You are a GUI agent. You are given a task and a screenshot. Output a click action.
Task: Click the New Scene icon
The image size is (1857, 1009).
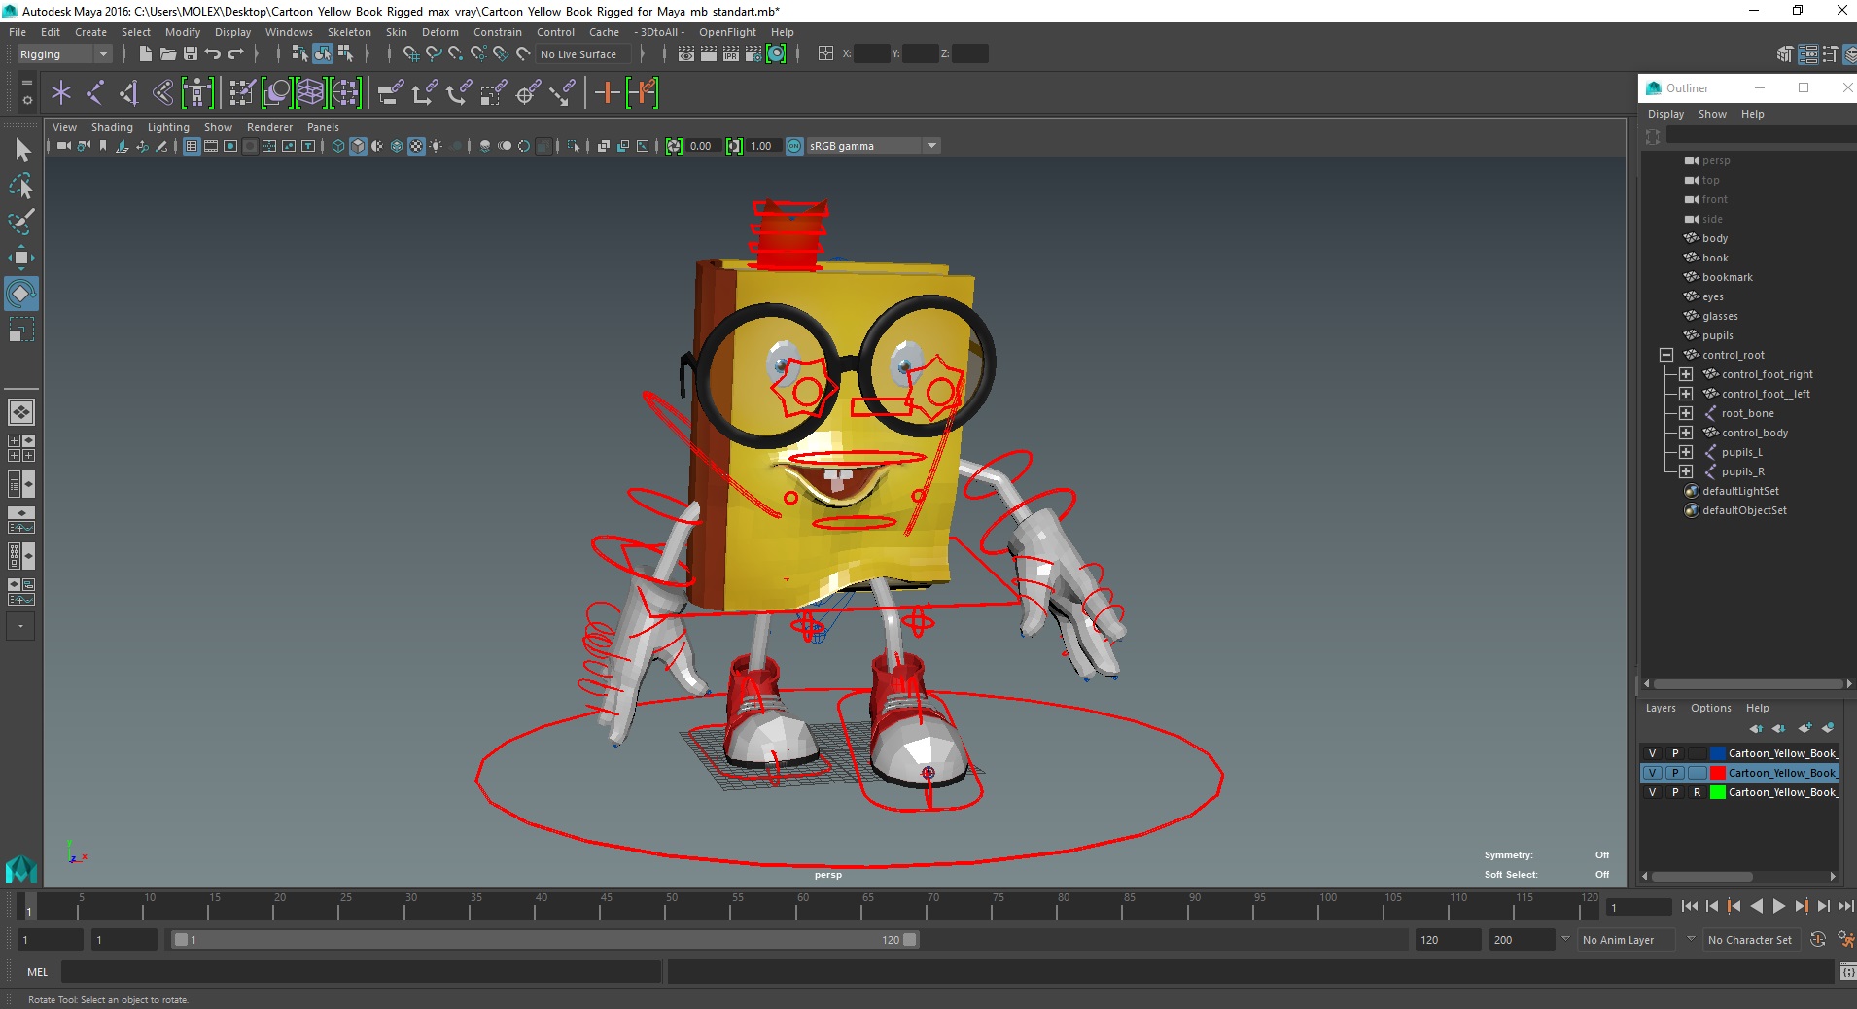145,53
